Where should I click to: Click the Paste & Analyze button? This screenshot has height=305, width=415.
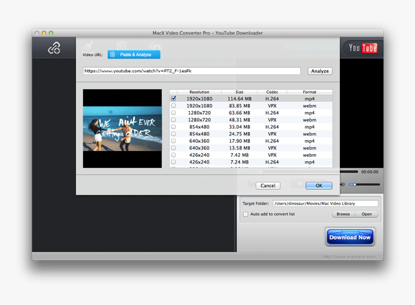tap(134, 55)
